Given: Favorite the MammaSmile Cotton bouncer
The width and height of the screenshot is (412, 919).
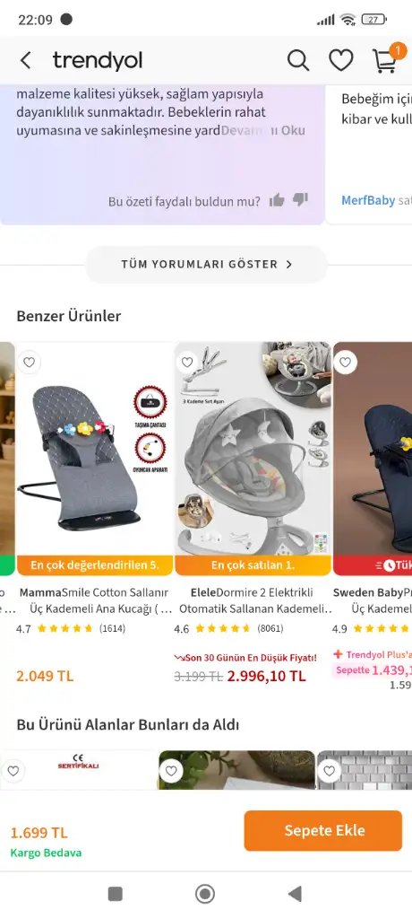Looking at the screenshot, I should (x=30, y=363).
